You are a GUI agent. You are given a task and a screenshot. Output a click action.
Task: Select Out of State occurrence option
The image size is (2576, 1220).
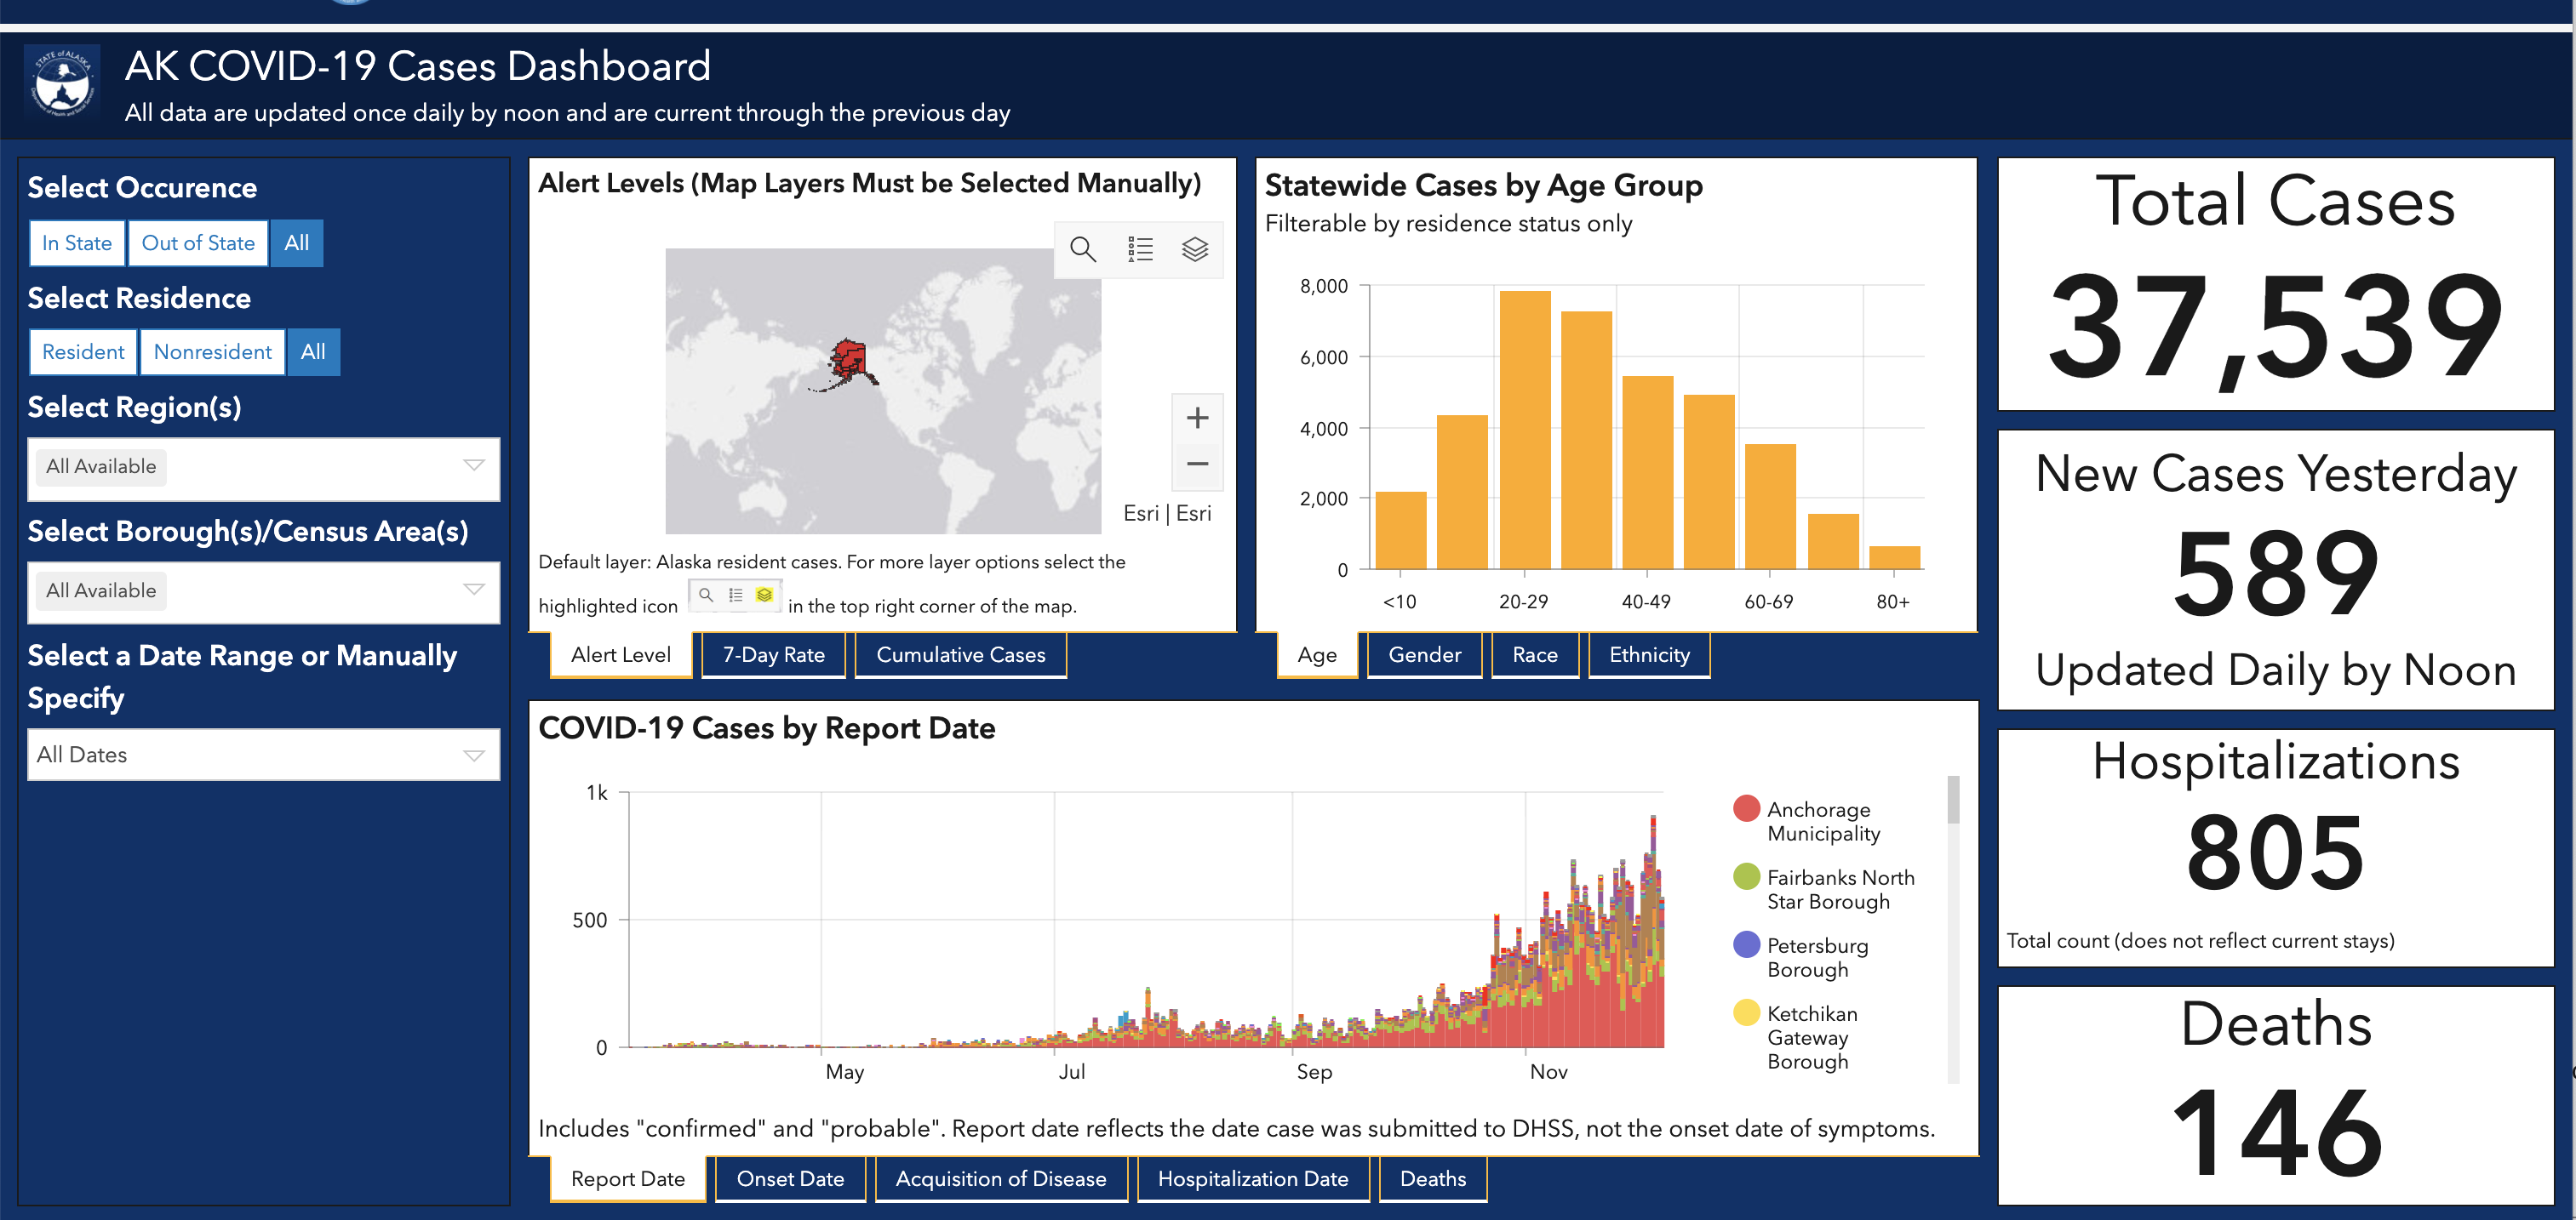tap(198, 242)
